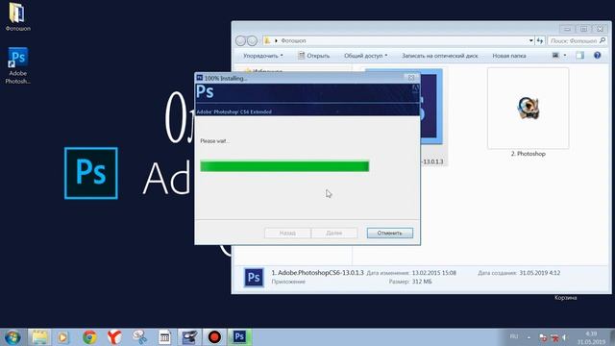Toggle the preview pane button
615x346 pixels.
tap(579, 56)
